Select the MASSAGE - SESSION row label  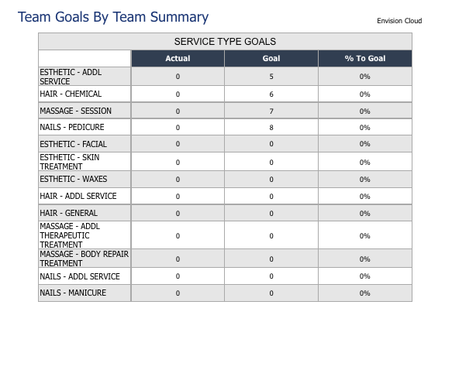(x=75, y=111)
